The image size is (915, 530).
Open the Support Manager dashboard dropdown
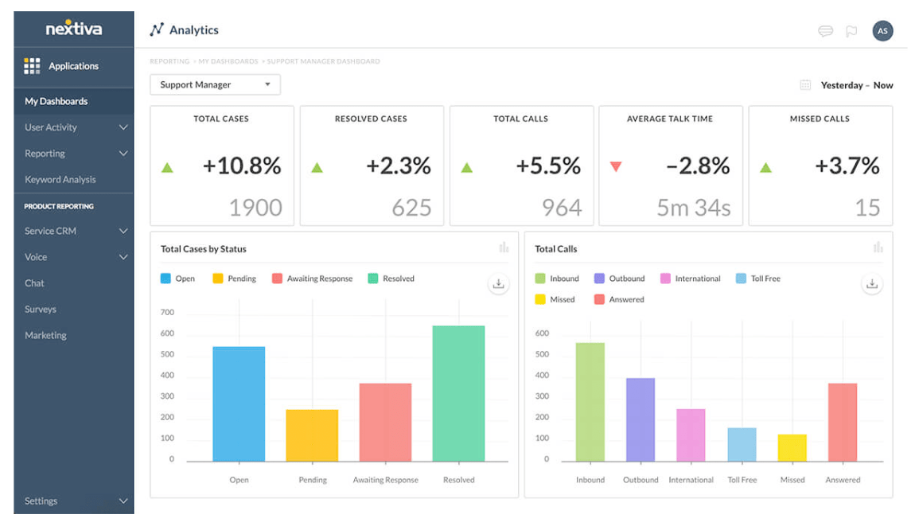coord(215,85)
